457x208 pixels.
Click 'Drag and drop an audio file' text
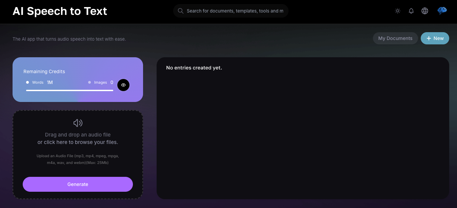[x=78, y=135]
